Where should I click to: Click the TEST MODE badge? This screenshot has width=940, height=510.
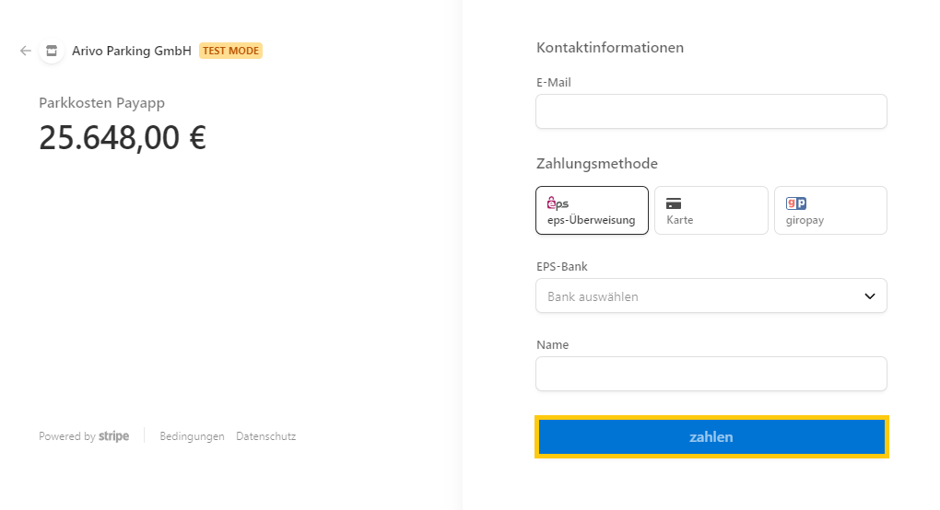pyautogui.click(x=230, y=51)
